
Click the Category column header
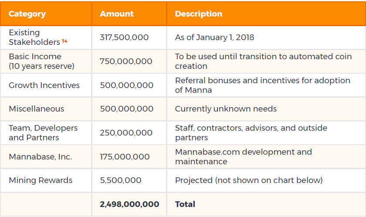point(27,14)
